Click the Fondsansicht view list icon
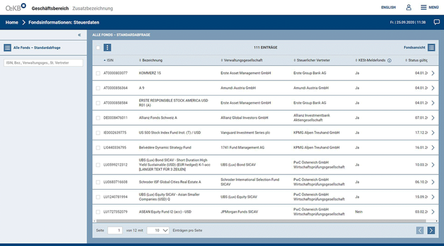This screenshot has width=444, height=246. tap(431, 48)
